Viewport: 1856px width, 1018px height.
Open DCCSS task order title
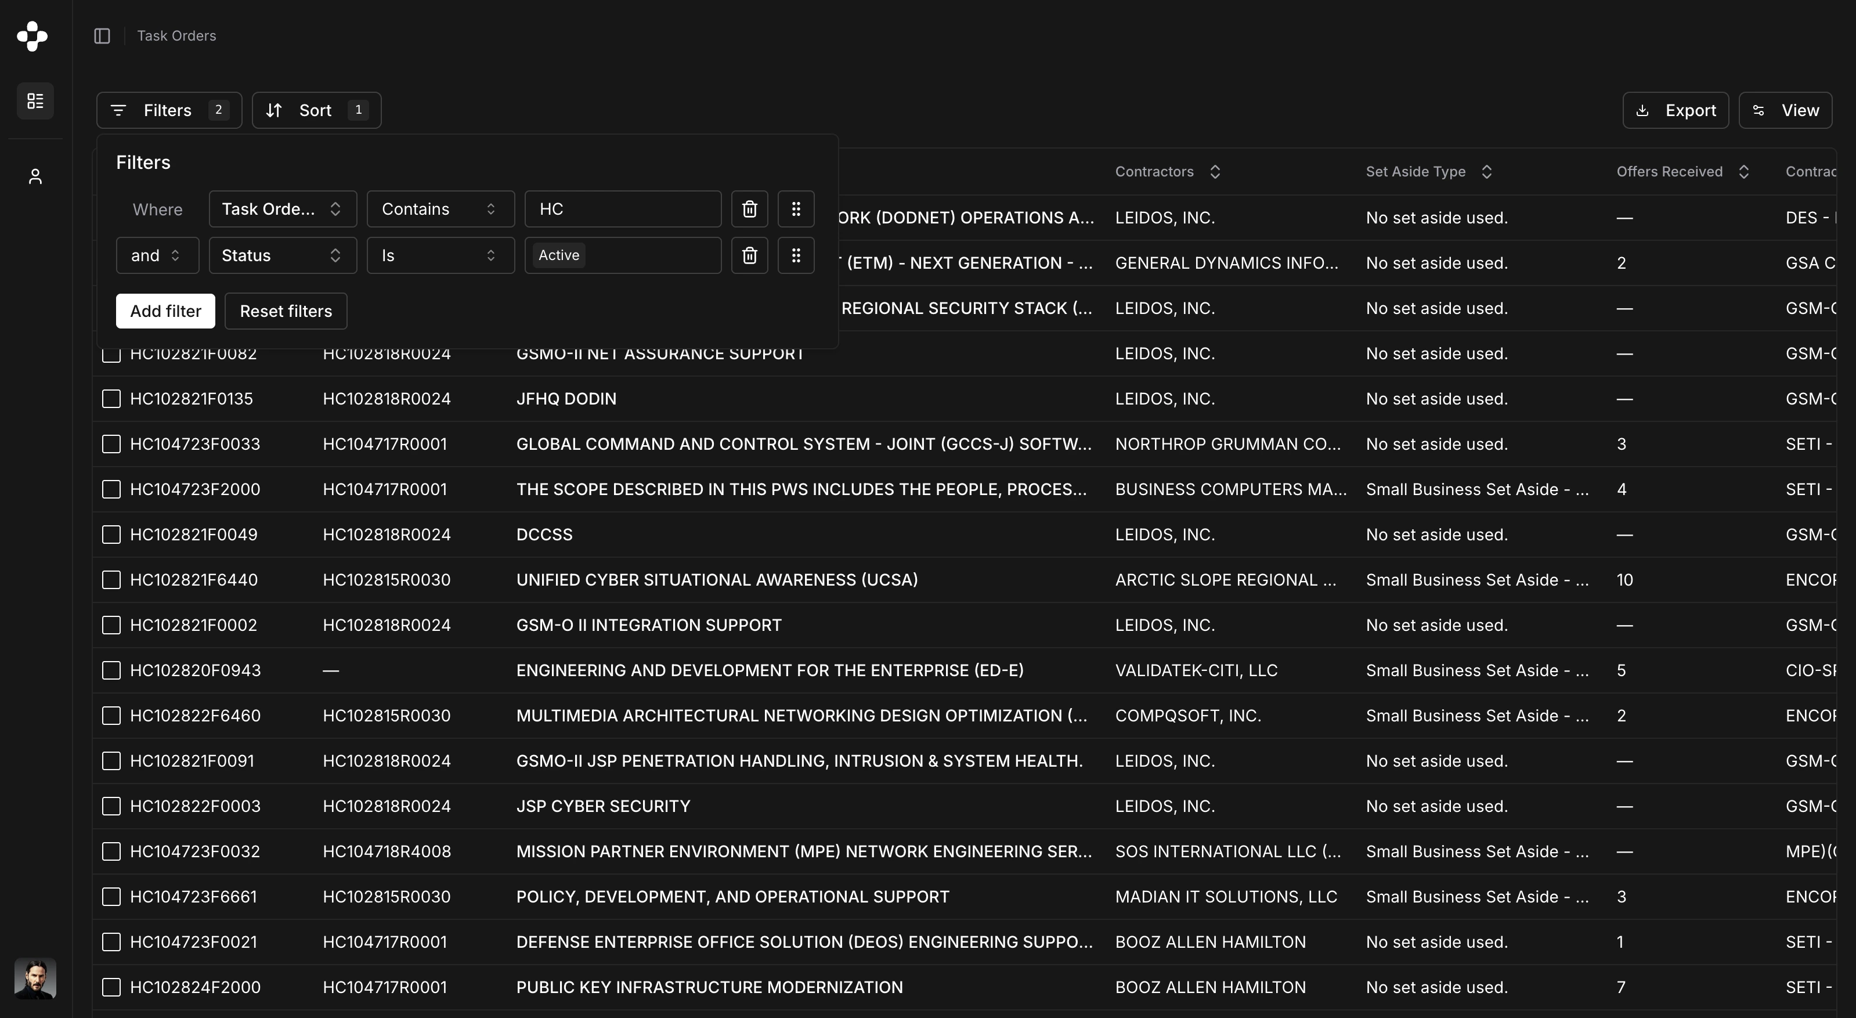545,535
